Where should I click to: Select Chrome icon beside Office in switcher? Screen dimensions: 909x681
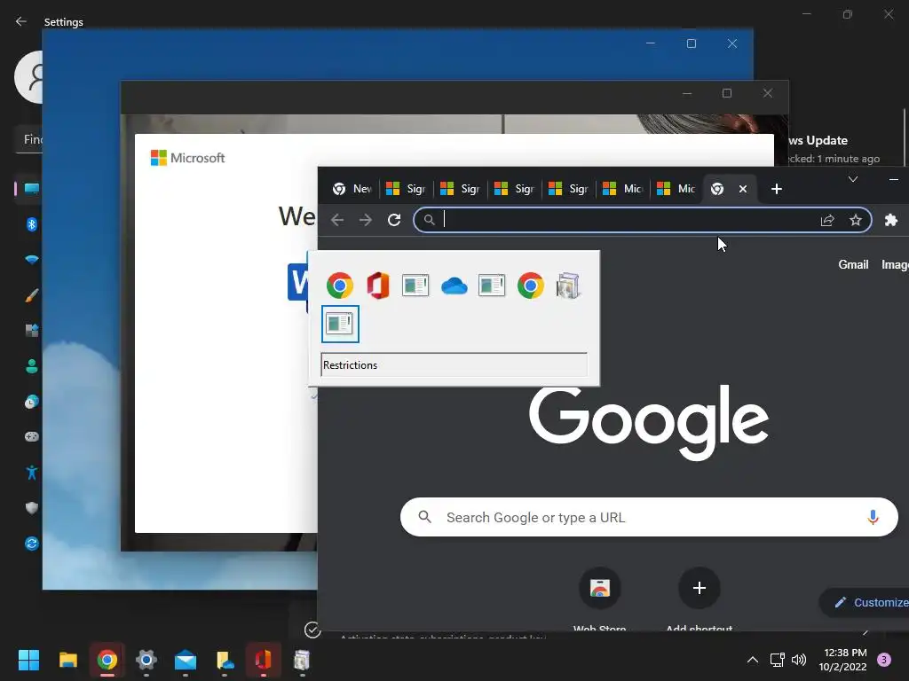click(x=340, y=286)
